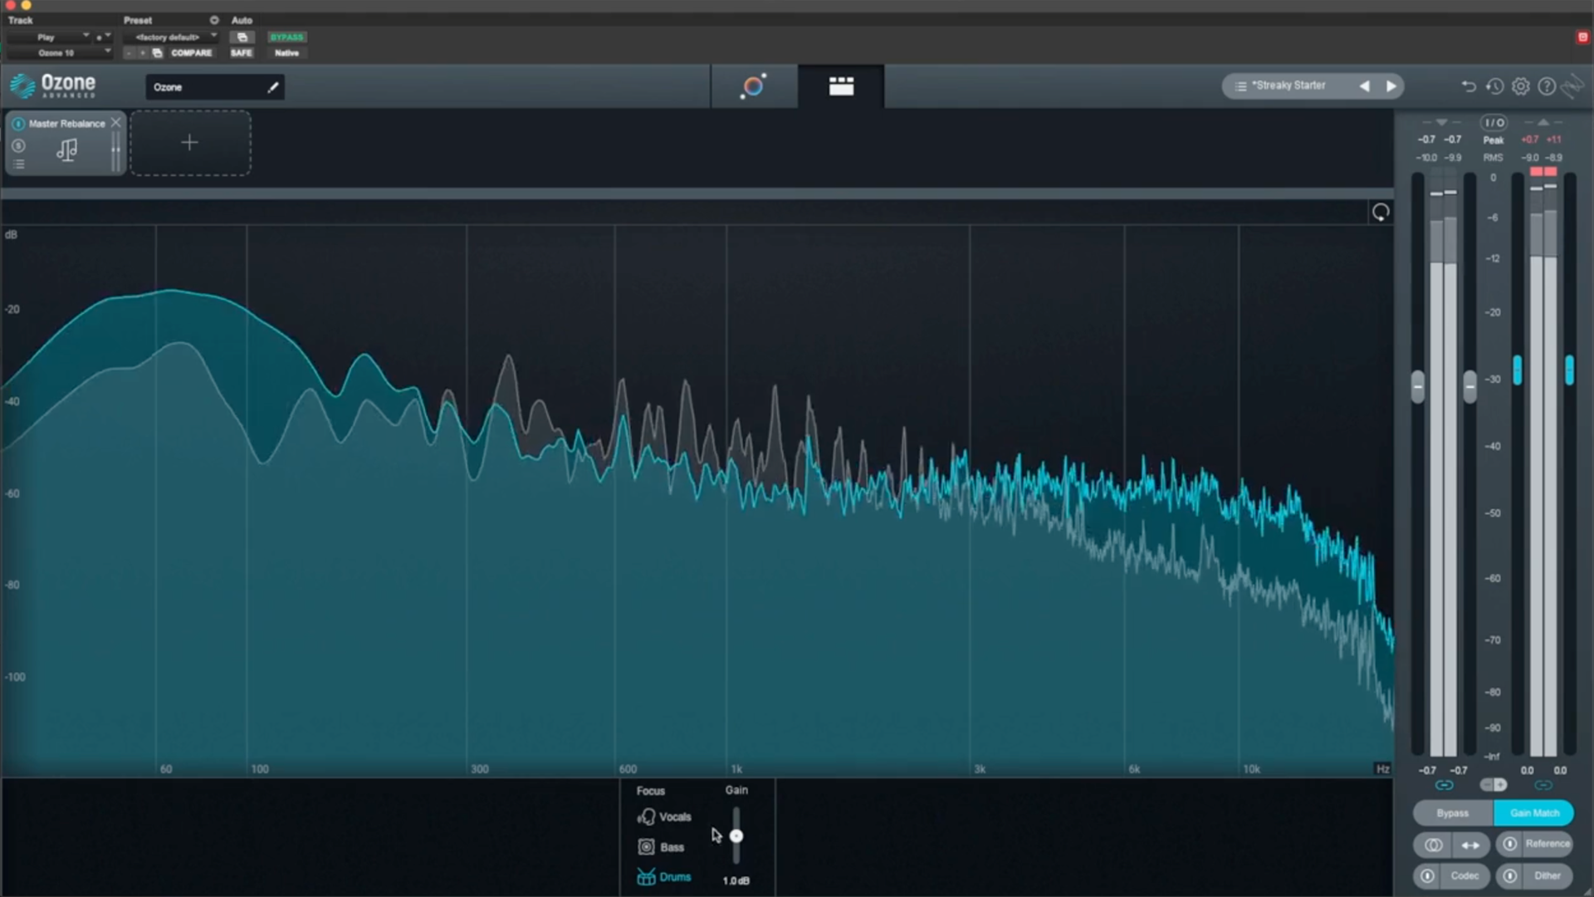Click the mono summing overlapping circles icon
The height and width of the screenshot is (897, 1594).
pos(1433,845)
